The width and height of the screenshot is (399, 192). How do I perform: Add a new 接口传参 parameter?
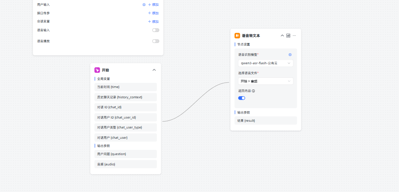click(153, 13)
